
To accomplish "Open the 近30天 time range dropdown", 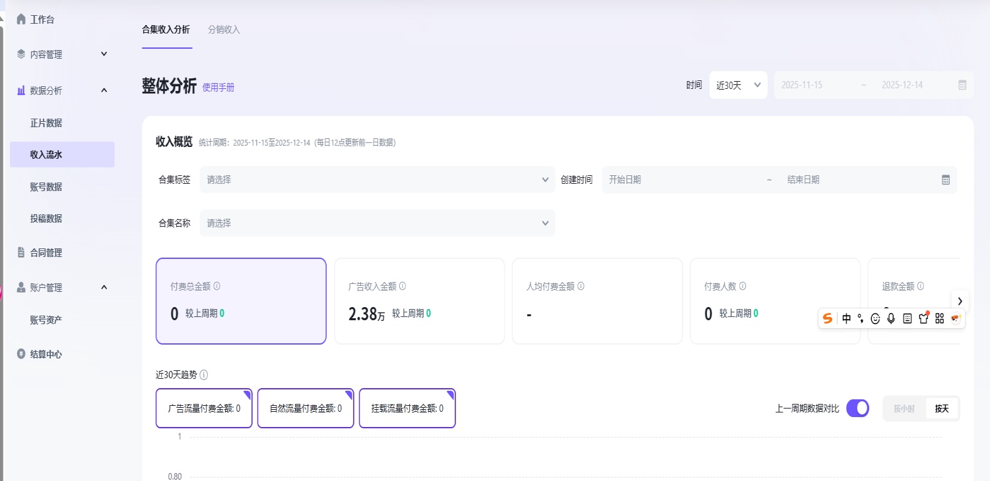I will click(x=738, y=85).
